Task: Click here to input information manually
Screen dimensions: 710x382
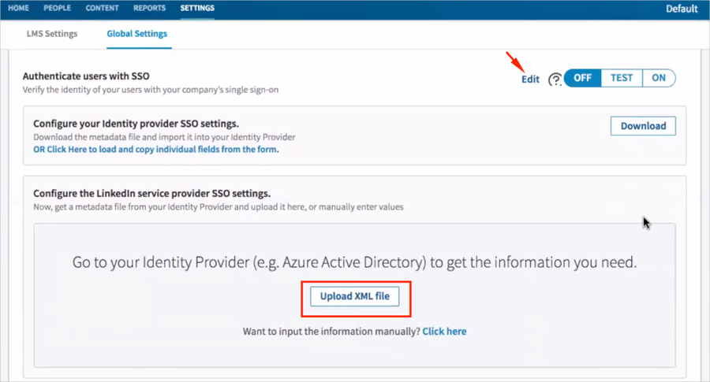Action: (444, 332)
